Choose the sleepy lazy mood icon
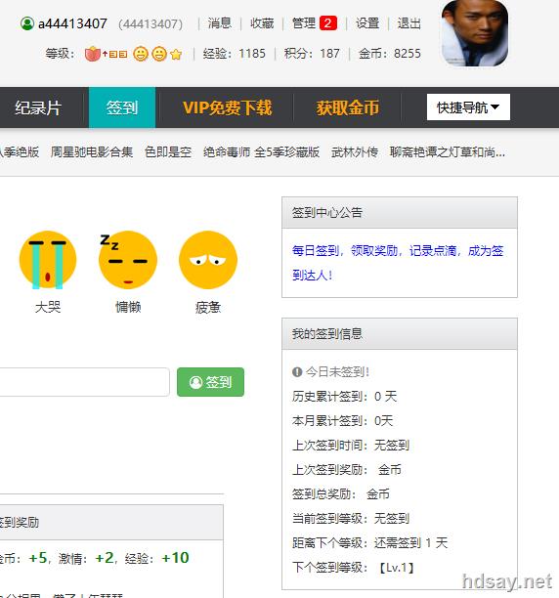This screenshot has width=559, height=598. coord(128,260)
